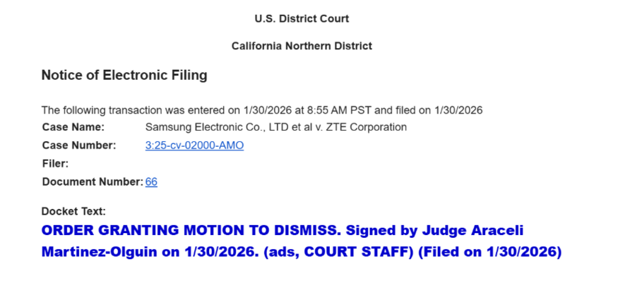The image size is (618, 288).
Task: Click '(Filed on 1/30/2026)' in docket text
Action: [x=489, y=252]
